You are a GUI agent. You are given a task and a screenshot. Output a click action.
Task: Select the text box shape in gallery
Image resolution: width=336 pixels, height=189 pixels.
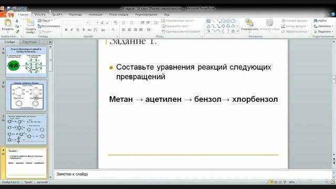pyautogui.click(x=208, y=21)
